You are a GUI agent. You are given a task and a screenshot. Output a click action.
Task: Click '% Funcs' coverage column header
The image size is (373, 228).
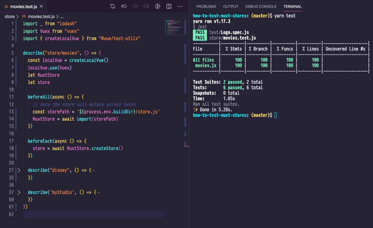point(285,49)
